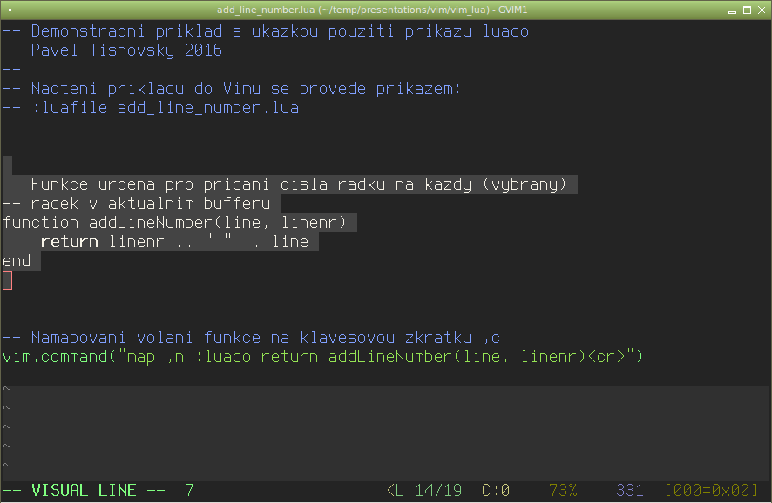Click the '73%' file position indicator
This screenshot has width=772, height=503.
pyautogui.click(x=563, y=491)
